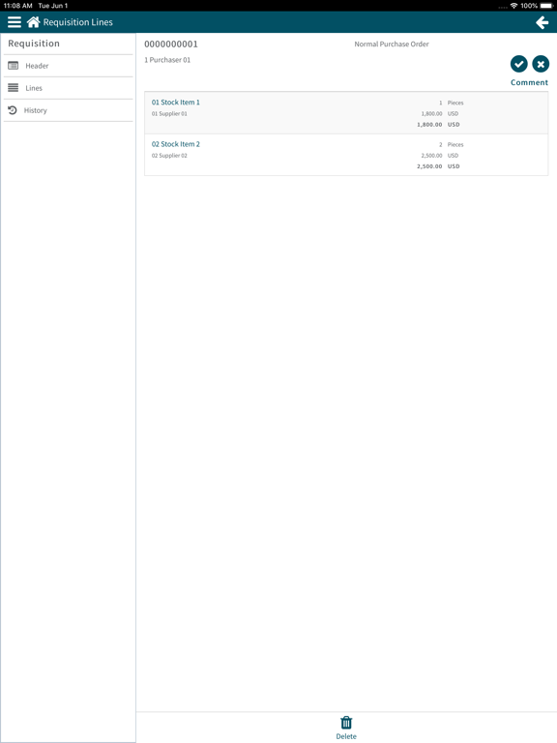The height and width of the screenshot is (743, 557).
Task: Open the hamburger menu
Action: [x=15, y=22]
